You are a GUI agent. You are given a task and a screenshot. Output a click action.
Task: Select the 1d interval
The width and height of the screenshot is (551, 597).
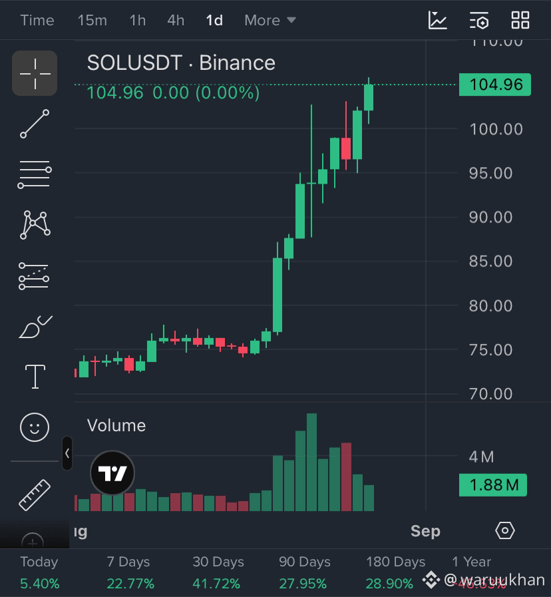point(214,20)
